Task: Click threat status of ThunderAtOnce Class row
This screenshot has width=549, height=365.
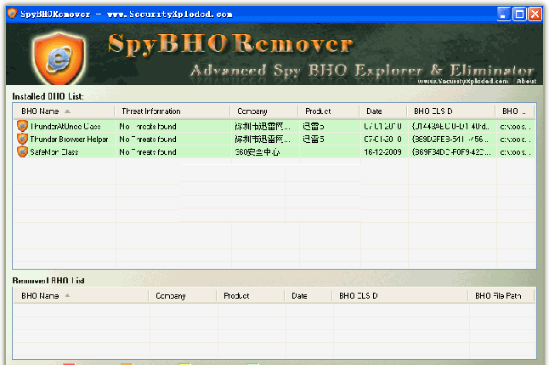Action: coord(148,126)
